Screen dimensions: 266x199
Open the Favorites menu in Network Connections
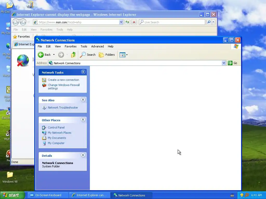click(x=71, y=46)
